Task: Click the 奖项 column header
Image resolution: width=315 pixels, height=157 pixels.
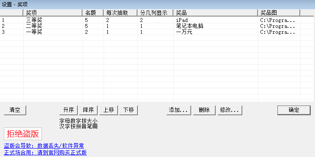Action: [x=53, y=13]
